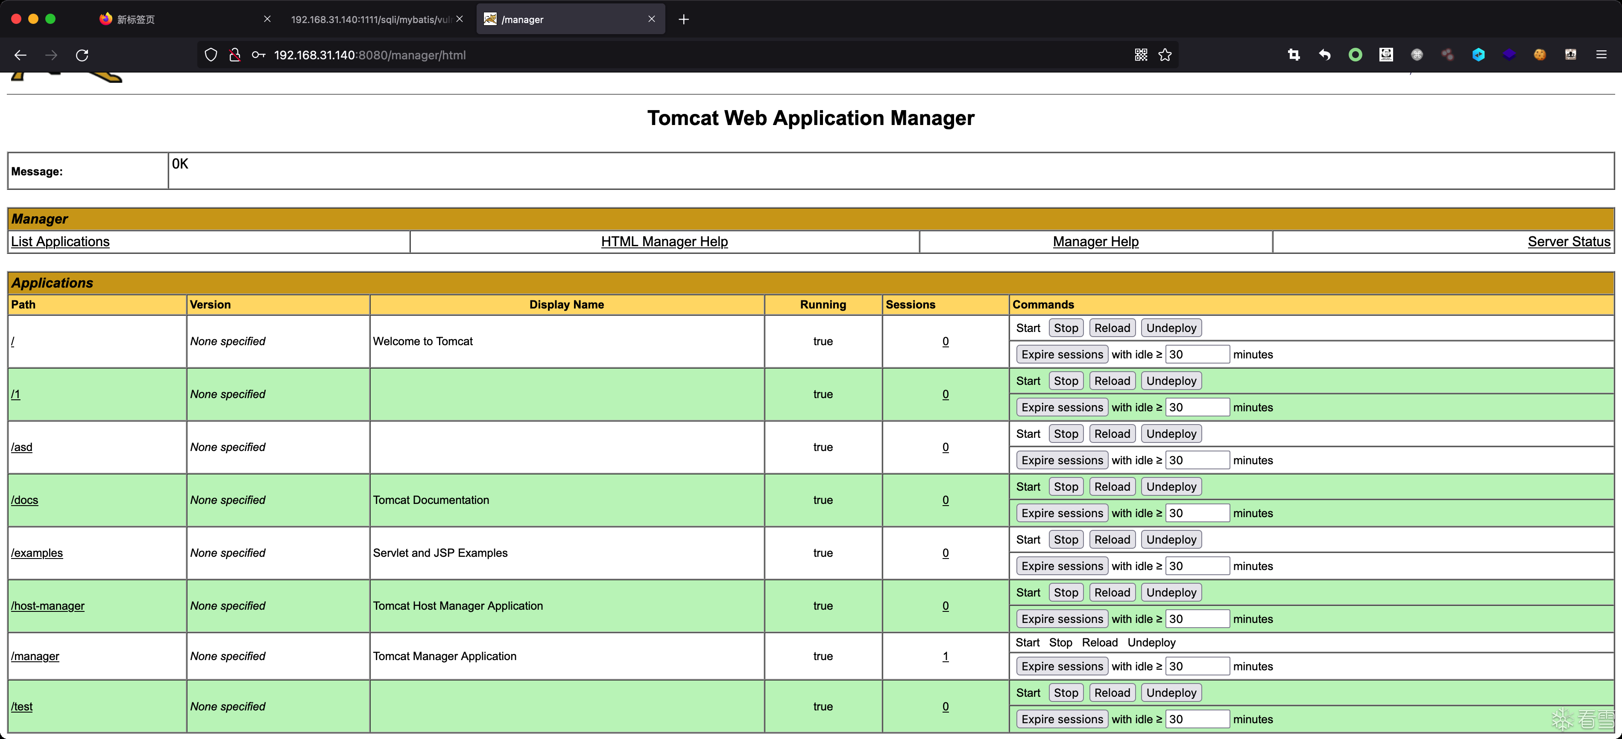1622x739 pixels.
Task: Go back to the previous page
Action: point(20,55)
